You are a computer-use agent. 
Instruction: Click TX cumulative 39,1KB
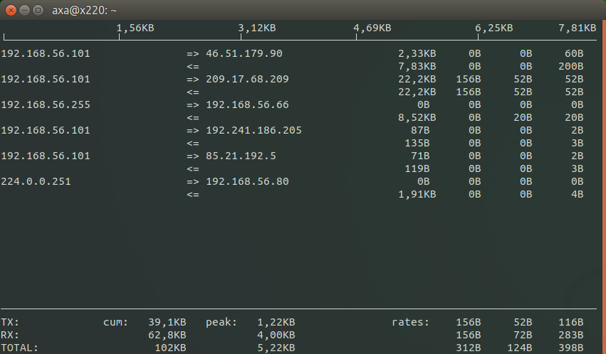(167, 323)
